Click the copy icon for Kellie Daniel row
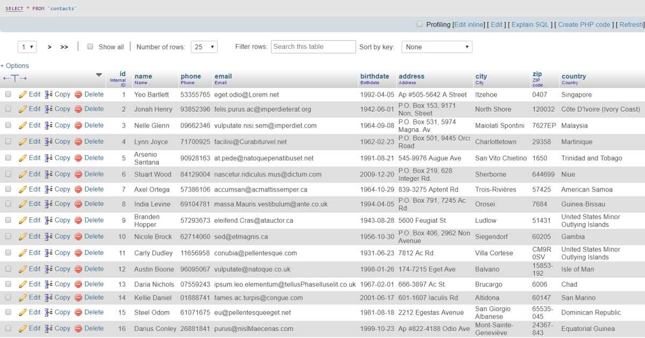This screenshot has height=338, width=645. pos(48,298)
